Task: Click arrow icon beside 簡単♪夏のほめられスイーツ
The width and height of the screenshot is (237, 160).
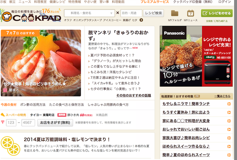Action: [x=229, y=155]
